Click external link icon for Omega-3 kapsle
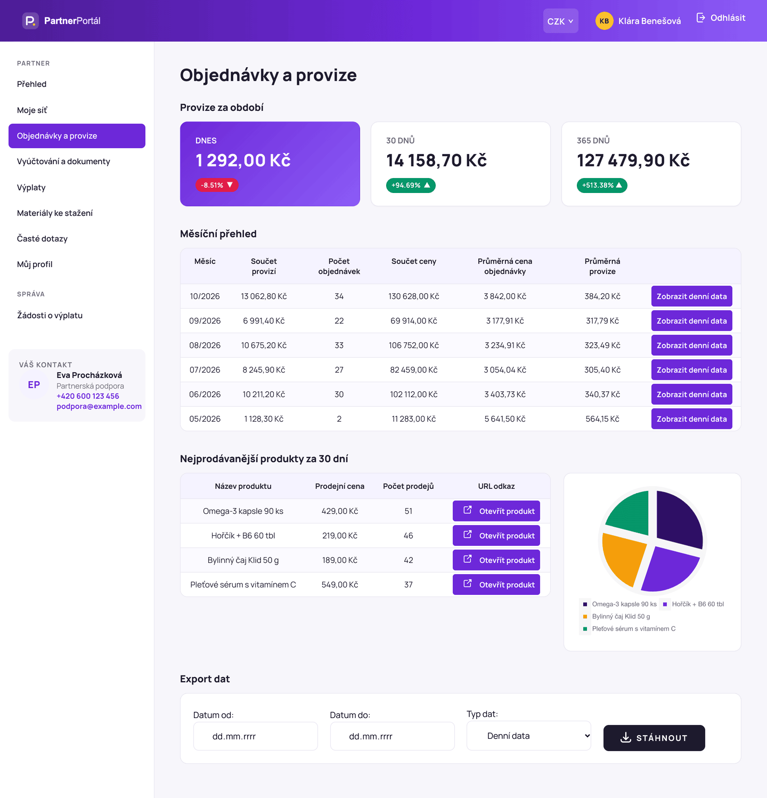Image resolution: width=767 pixels, height=798 pixels. click(468, 510)
